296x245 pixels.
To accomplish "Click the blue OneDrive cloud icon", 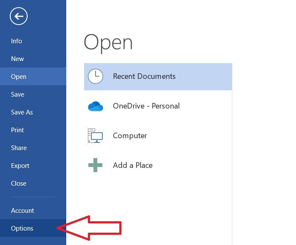I will [x=96, y=106].
